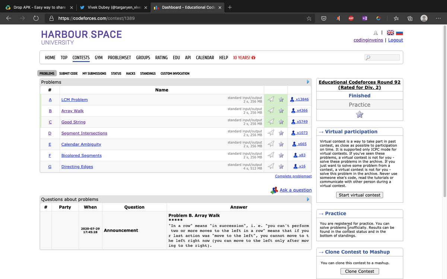Open Educational Codeforces Round 92 title link

(359, 85)
